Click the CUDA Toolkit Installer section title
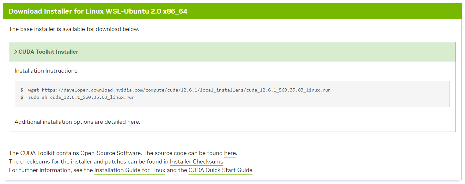 click(48, 52)
